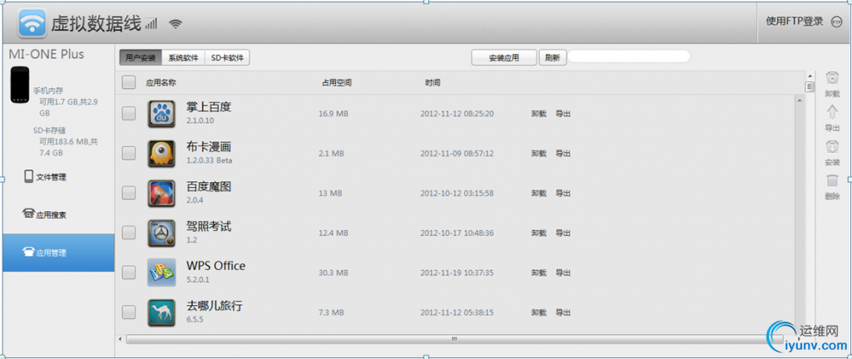Click the 虚拟数据线 WiFi app logo
The width and height of the screenshot is (852, 359).
click(x=32, y=23)
